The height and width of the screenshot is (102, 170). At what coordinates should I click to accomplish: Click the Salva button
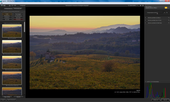click(165, 100)
